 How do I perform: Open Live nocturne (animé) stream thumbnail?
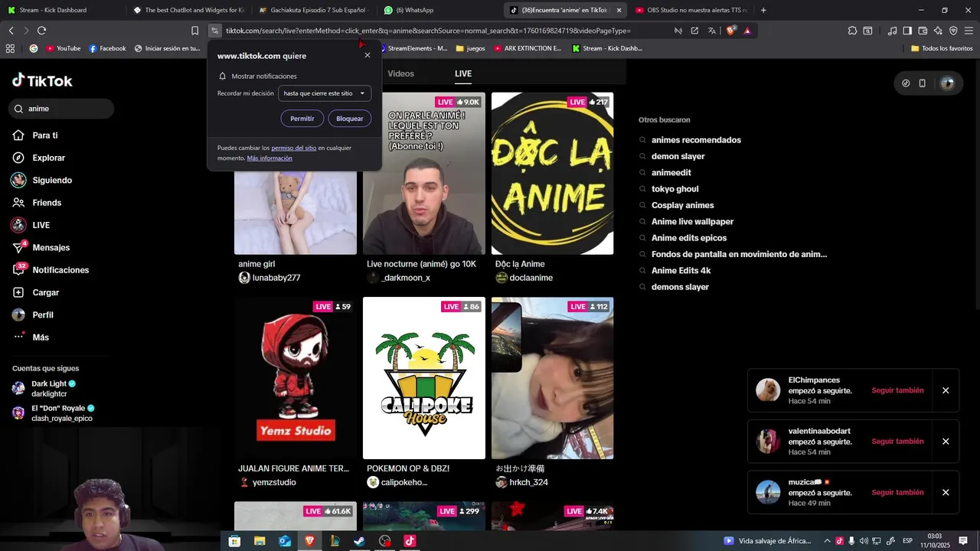(424, 174)
